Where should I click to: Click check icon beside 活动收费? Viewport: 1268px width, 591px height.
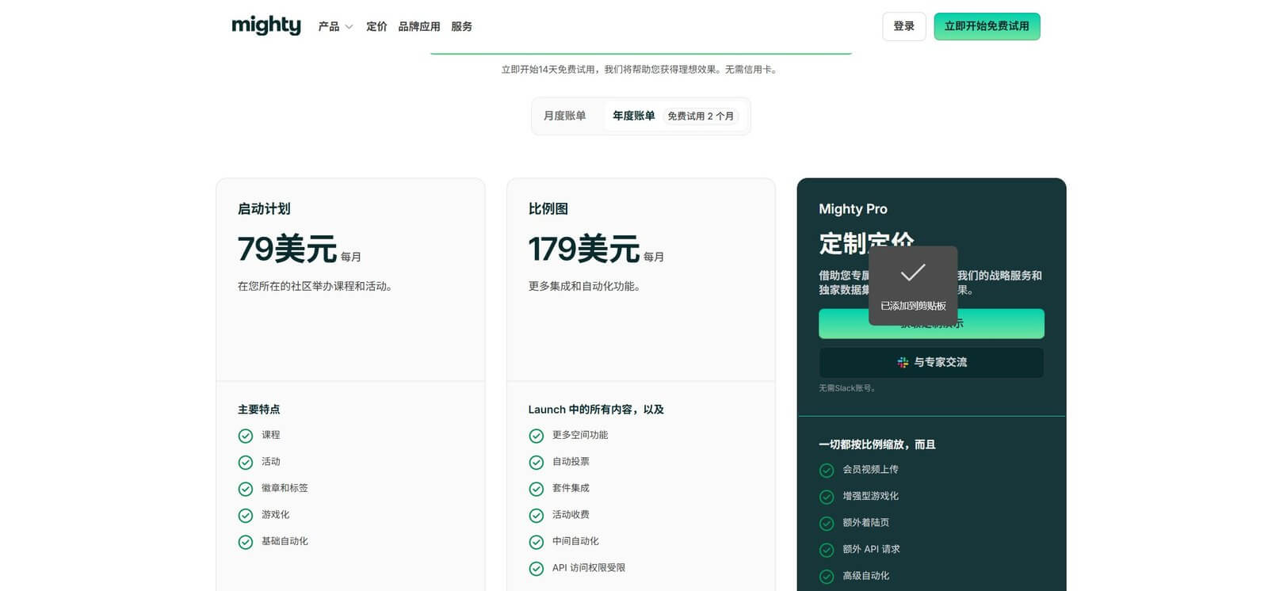[537, 515]
